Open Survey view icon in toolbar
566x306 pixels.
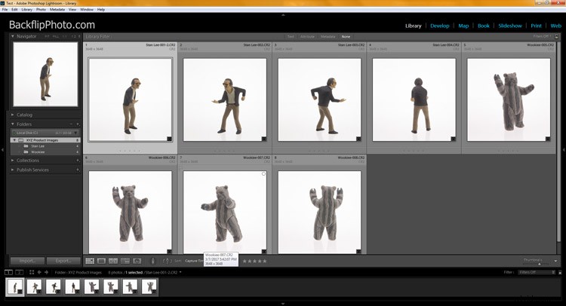[x=125, y=261]
